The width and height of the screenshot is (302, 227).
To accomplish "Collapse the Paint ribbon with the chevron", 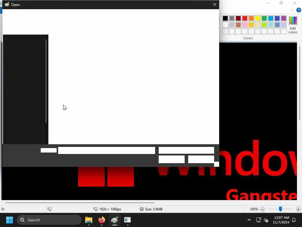I will pos(292,10).
